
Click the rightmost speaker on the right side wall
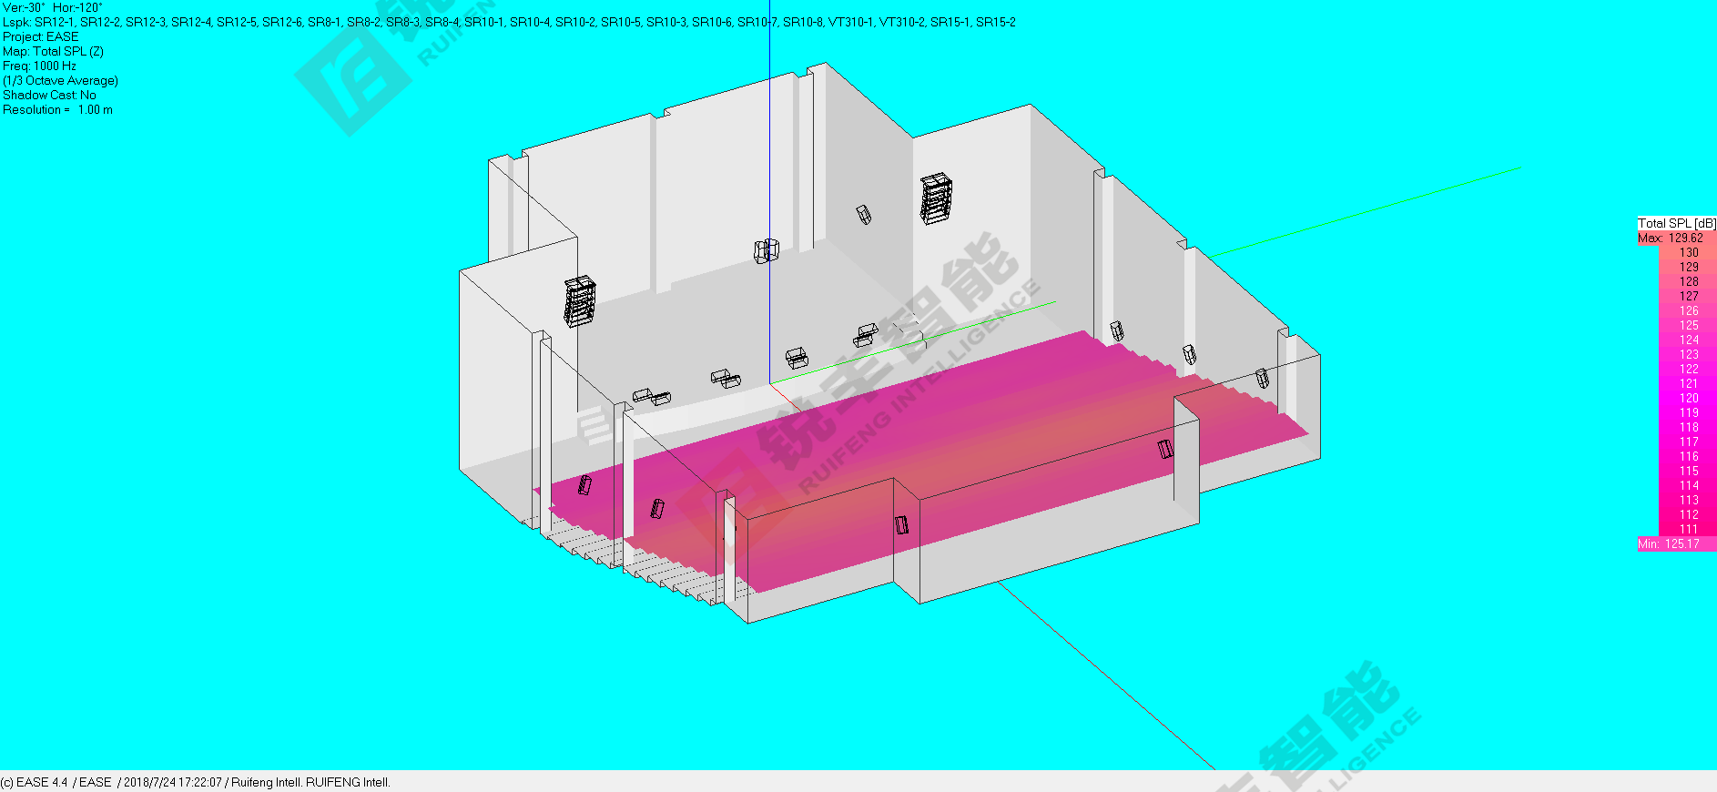1262,378
